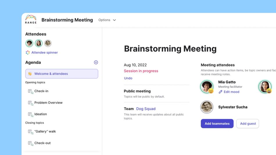The image size is (276, 155).
Task: Open the Attendee spinner link
Action: (44, 53)
